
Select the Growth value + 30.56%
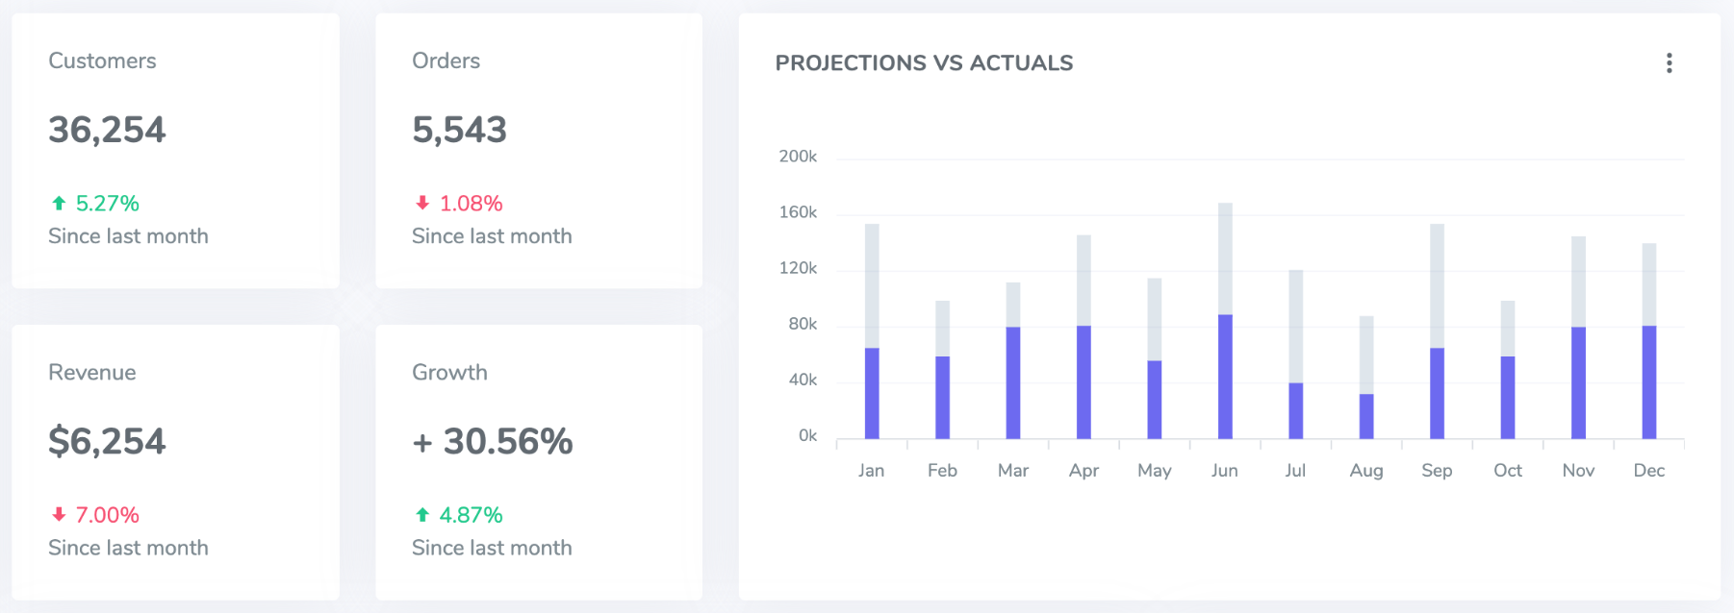point(493,441)
